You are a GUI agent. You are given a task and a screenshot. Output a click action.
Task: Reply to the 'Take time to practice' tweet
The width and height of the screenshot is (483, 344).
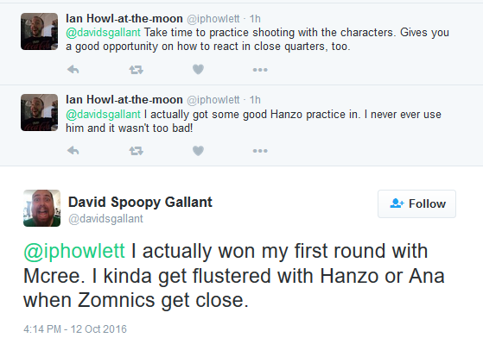[x=73, y=70]
